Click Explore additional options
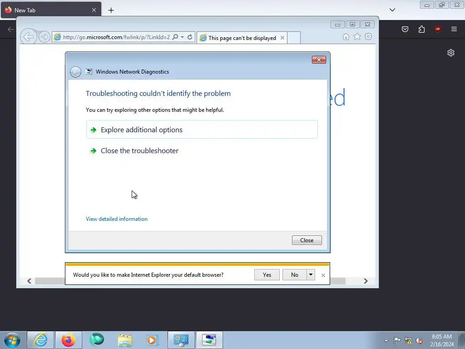465x349 pixels. [202, 130]
